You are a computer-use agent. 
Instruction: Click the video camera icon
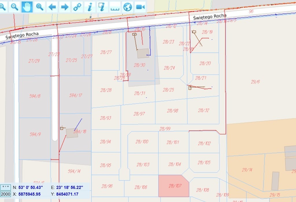140,7
